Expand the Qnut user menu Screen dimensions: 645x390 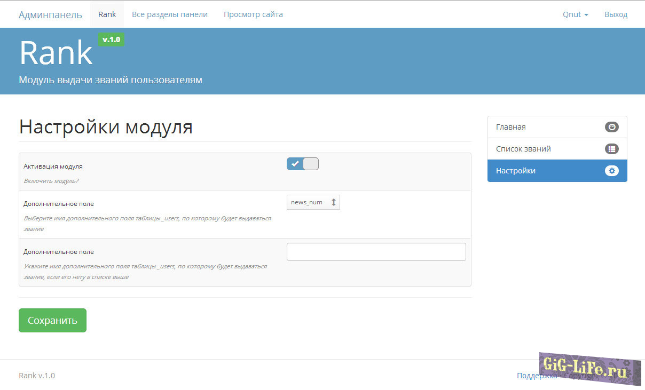point(575,14)
